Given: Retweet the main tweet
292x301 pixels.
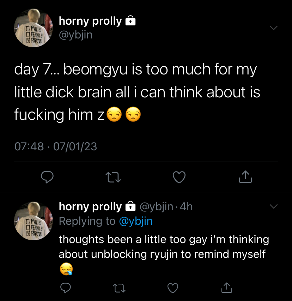Looking at the screenshot, I should pos(113,177).
